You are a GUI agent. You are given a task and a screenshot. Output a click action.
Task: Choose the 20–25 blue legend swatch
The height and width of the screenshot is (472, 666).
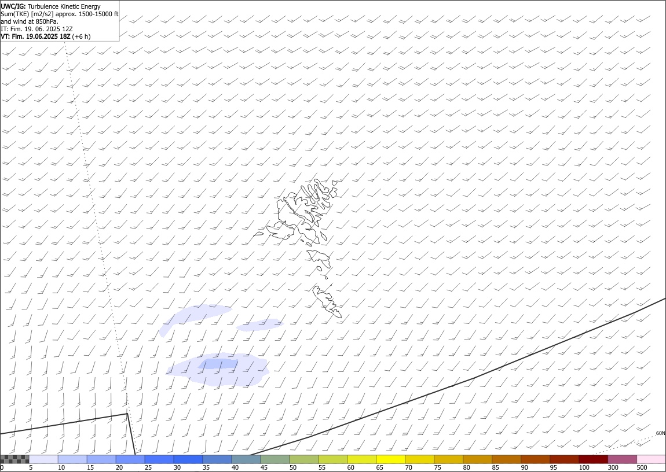coord(130,459)
